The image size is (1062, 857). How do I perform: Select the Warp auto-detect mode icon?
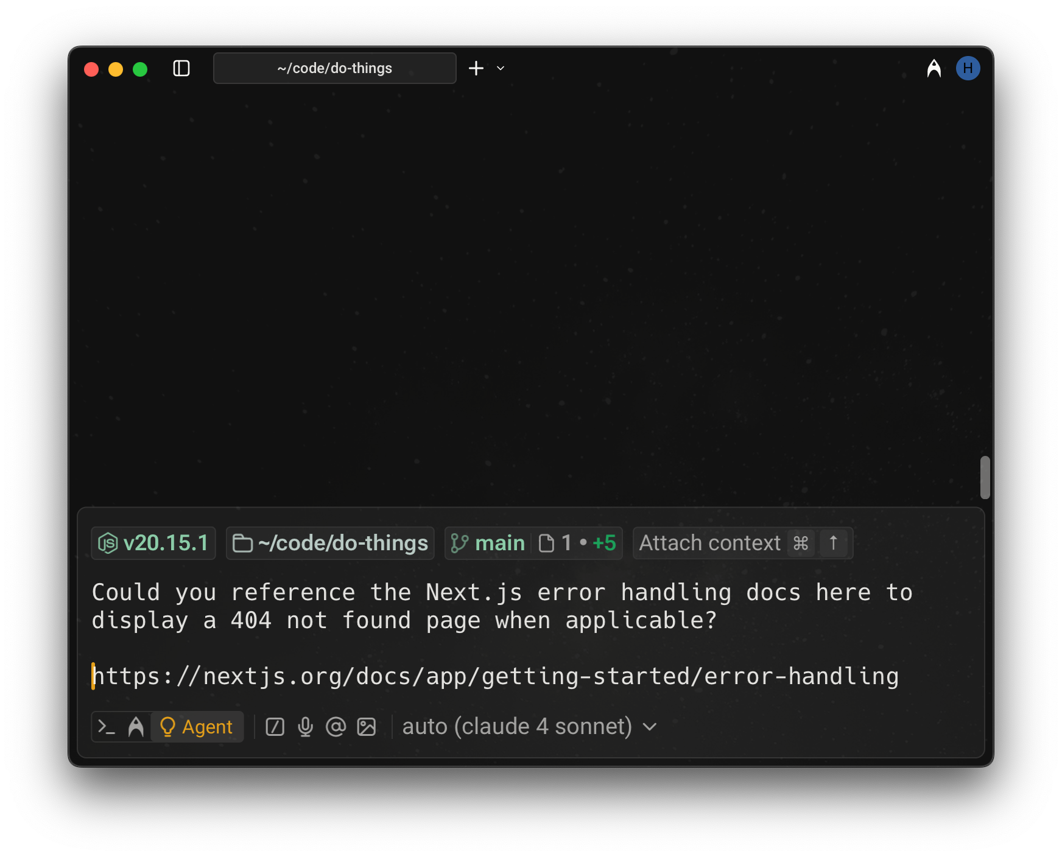coord(136,727)
